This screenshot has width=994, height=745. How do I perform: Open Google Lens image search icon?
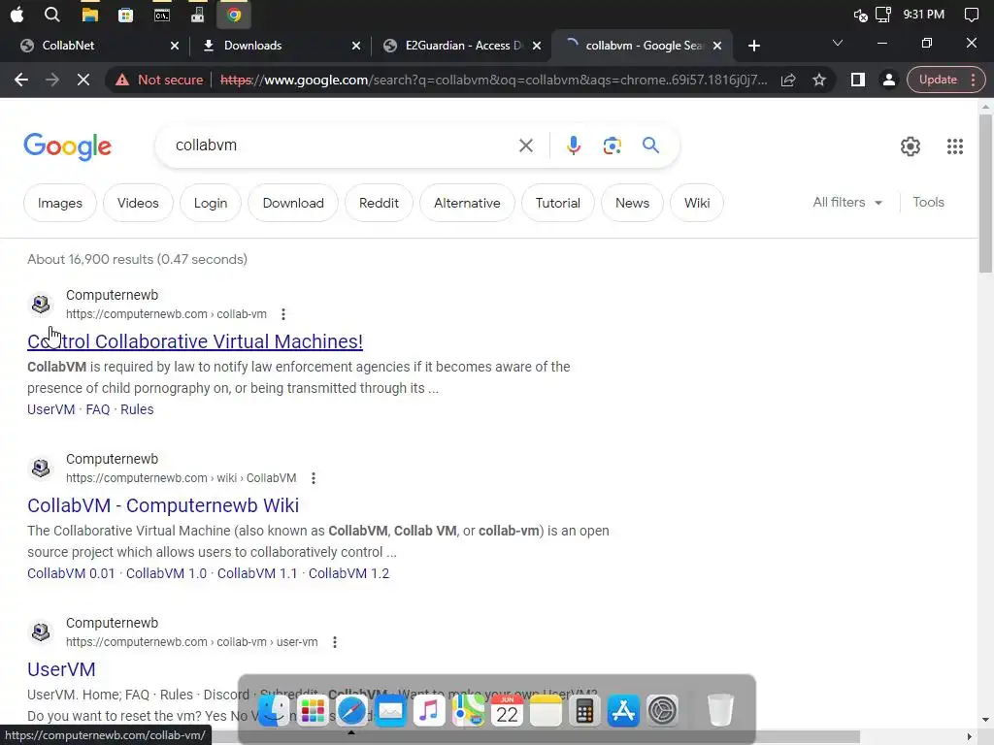pos(612,146)
